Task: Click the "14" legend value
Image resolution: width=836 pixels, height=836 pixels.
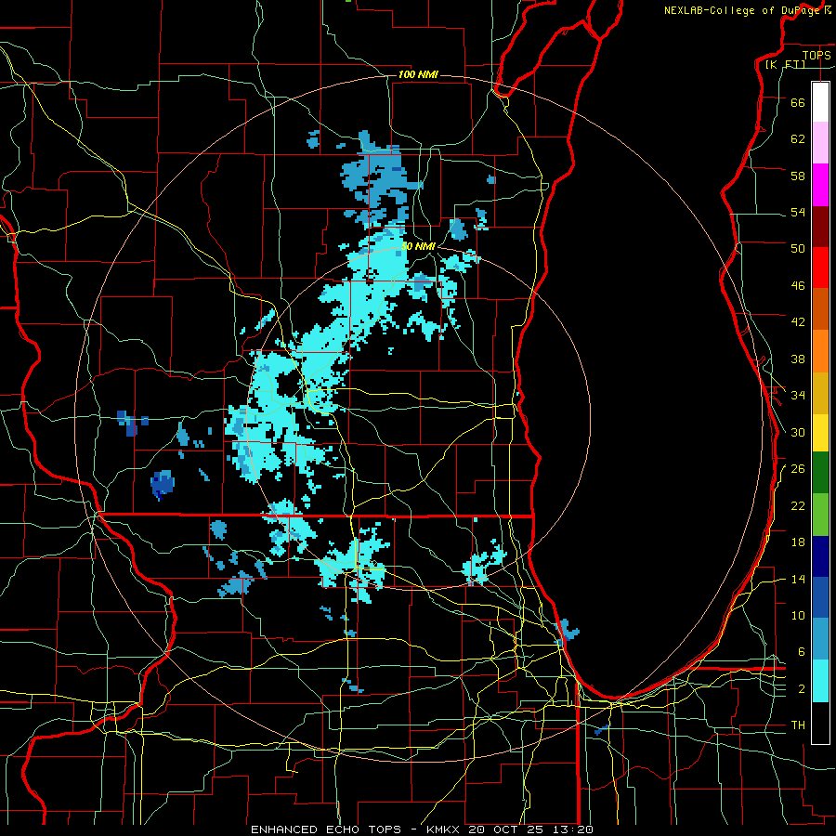Action: tap(798, 579)
